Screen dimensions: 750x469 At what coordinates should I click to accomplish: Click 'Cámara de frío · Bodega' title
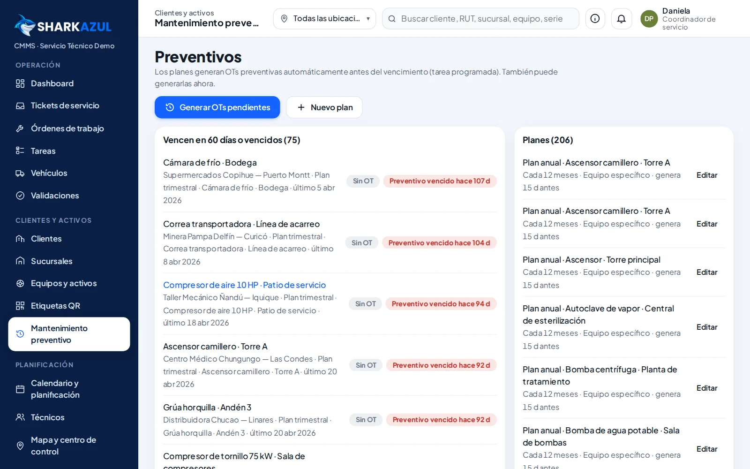[x=210, y=163]
